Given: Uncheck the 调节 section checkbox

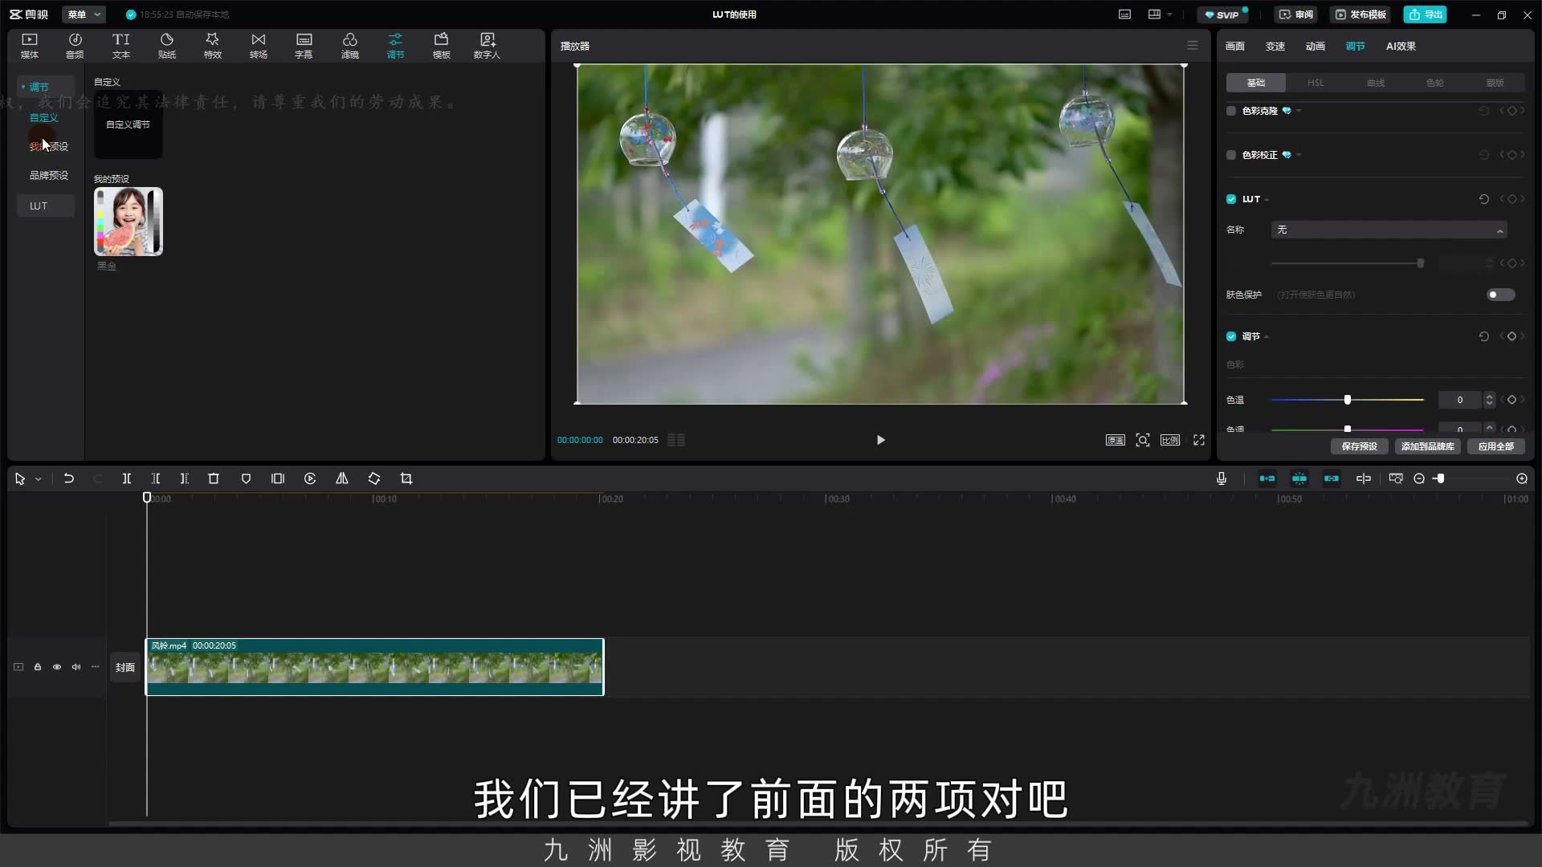Looking at the screenshot, I should click(1231, 336).
